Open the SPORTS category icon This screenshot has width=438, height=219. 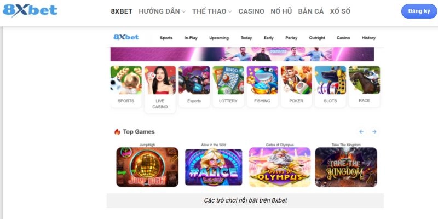click(x=126, y=80)
